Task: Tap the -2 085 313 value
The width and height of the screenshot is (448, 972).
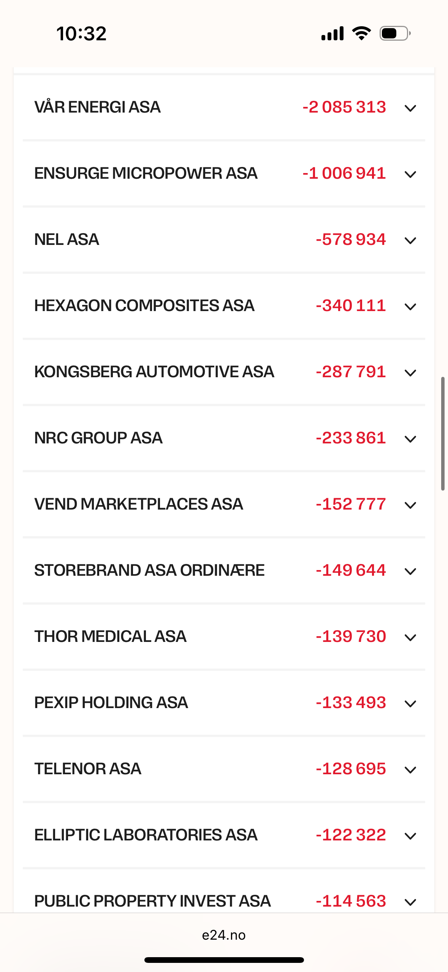Action: coord(344,107)
